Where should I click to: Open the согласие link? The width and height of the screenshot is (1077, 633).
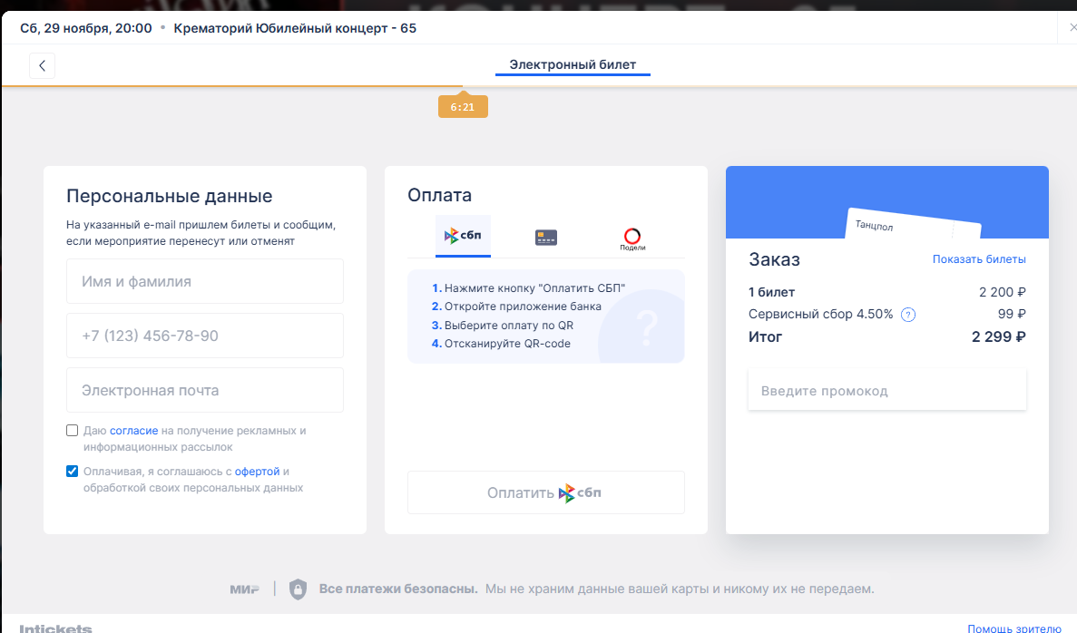click(x=133, y=431)
